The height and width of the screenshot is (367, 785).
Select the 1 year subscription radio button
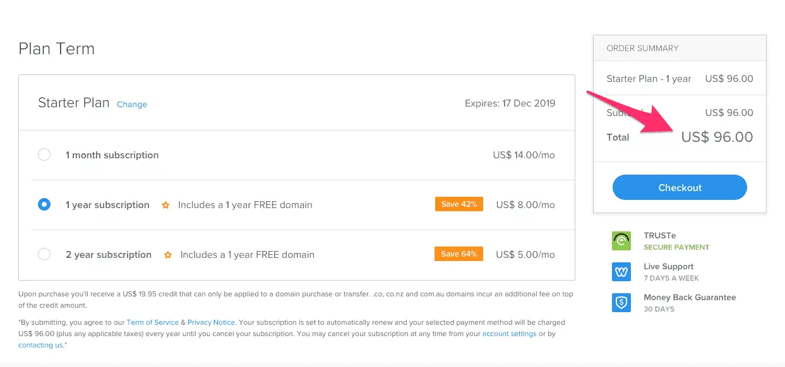[x=44, y=204]
